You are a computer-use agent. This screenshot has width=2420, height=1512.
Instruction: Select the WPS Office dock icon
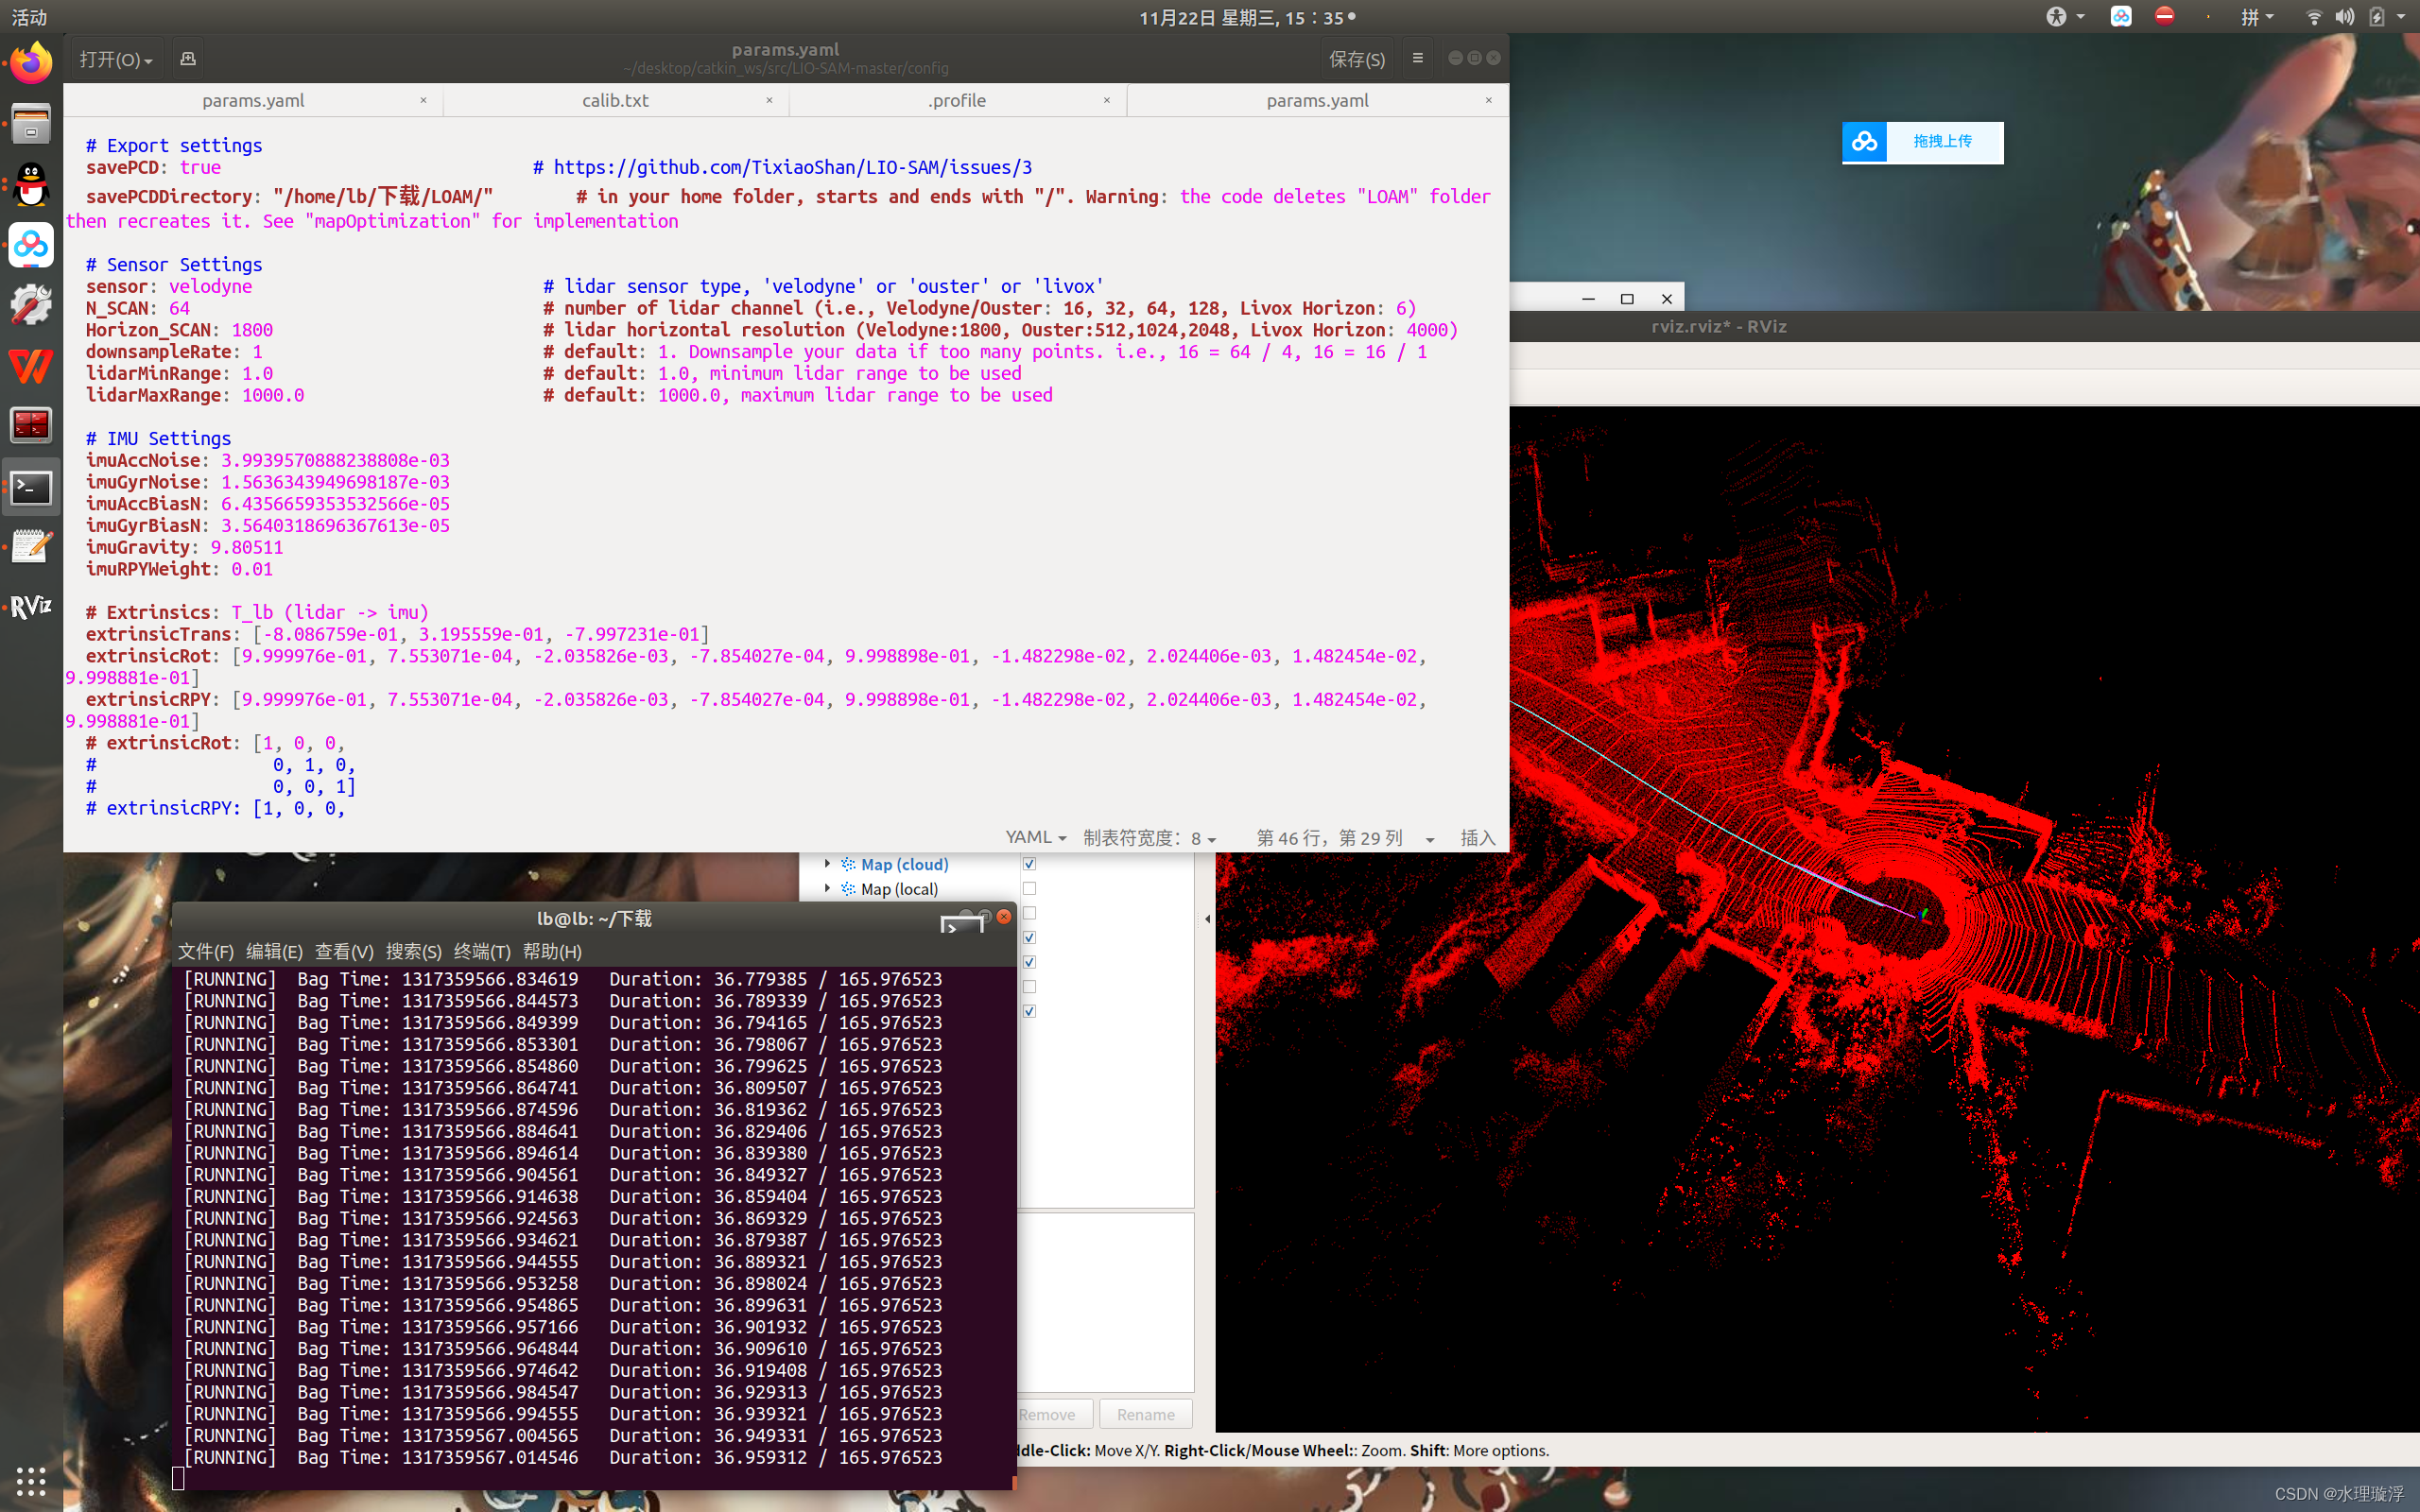[x=30, y=366]
